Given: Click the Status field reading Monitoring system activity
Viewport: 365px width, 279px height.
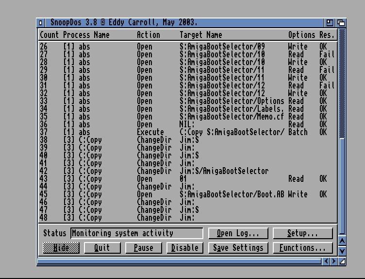Looking at the screenshot, I should 137,233.
